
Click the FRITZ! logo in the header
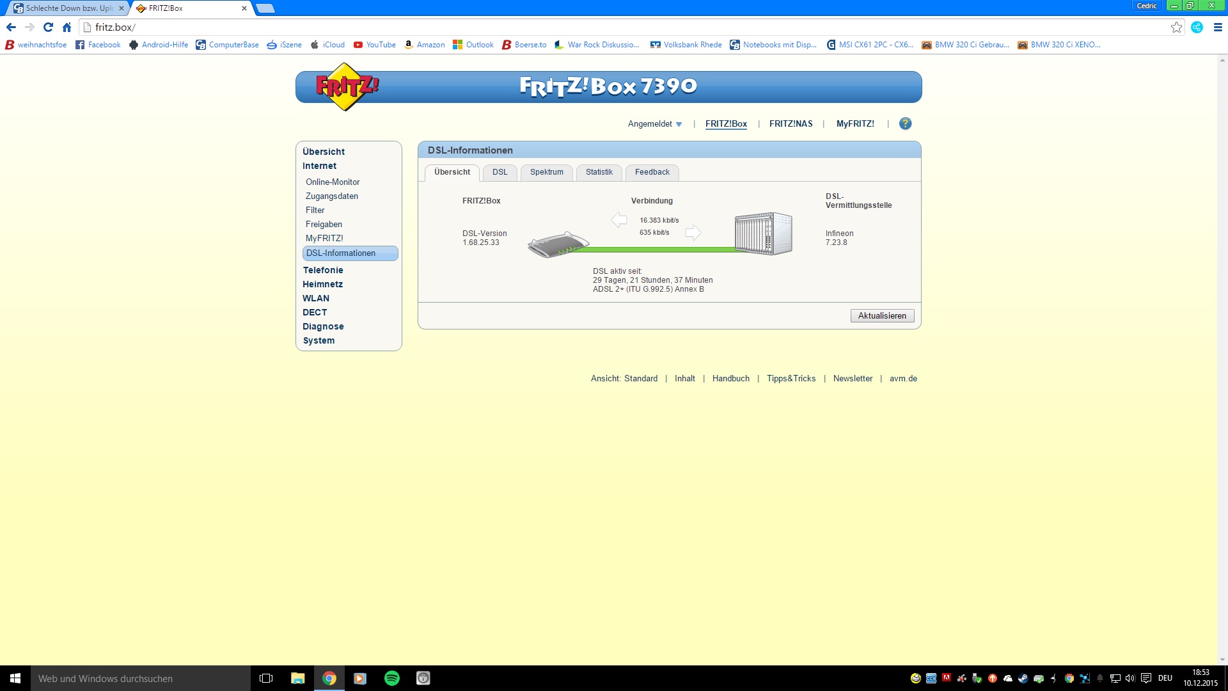[x=347, y=86]
